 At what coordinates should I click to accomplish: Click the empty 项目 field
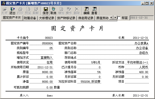137,82
